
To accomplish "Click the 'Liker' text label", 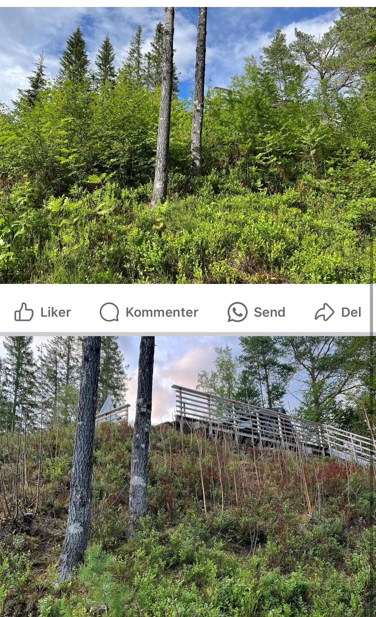I will (x=56, y=312).
